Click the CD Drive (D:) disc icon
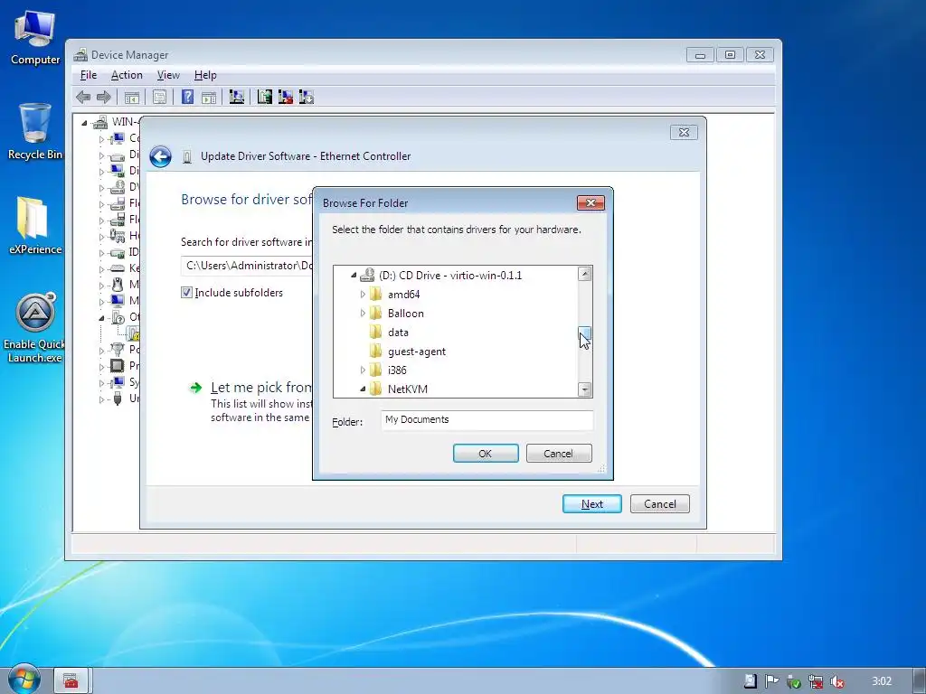Viewport: 926px width, 694px height. click(x=367, y=275)
